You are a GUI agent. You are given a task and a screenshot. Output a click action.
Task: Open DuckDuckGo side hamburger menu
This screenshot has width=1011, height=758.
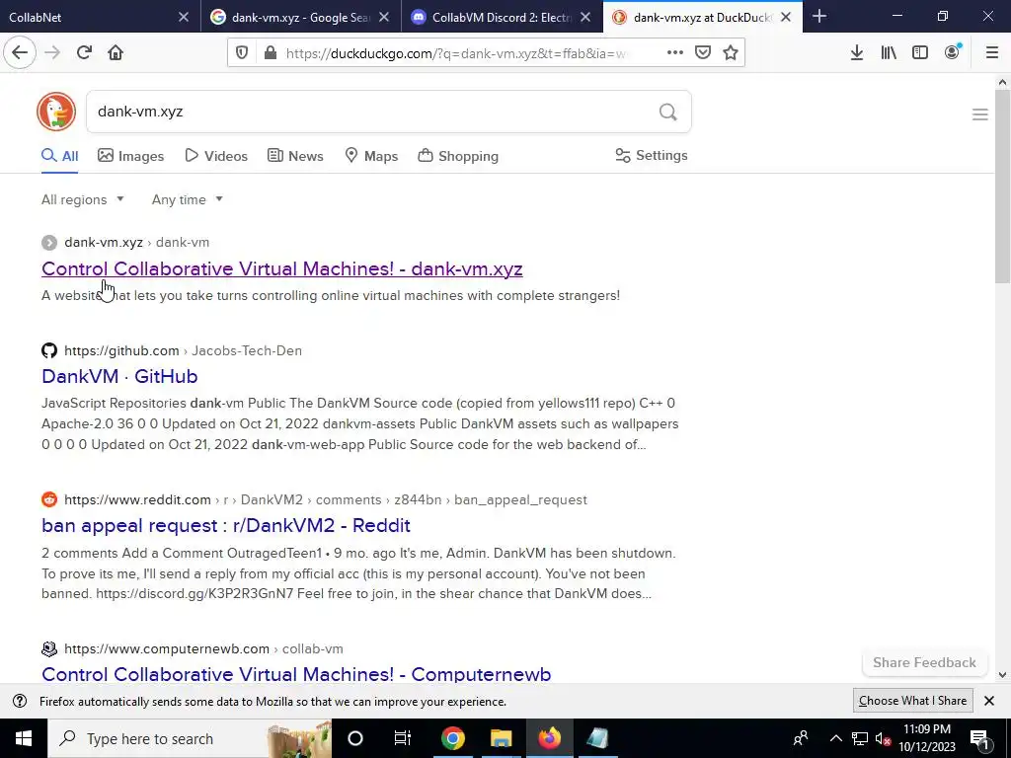coord(980,114)
